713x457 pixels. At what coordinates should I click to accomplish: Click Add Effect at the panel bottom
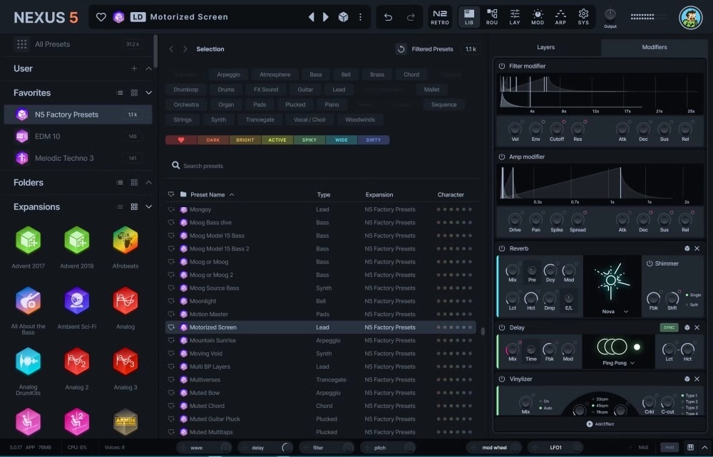600,424
